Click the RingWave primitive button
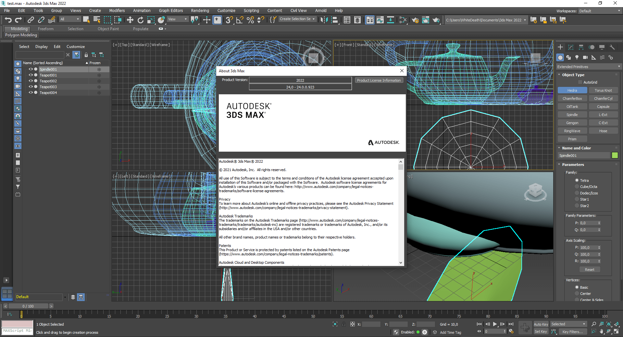The height and width of the screenshot is (337, 623). click(572, 131)
